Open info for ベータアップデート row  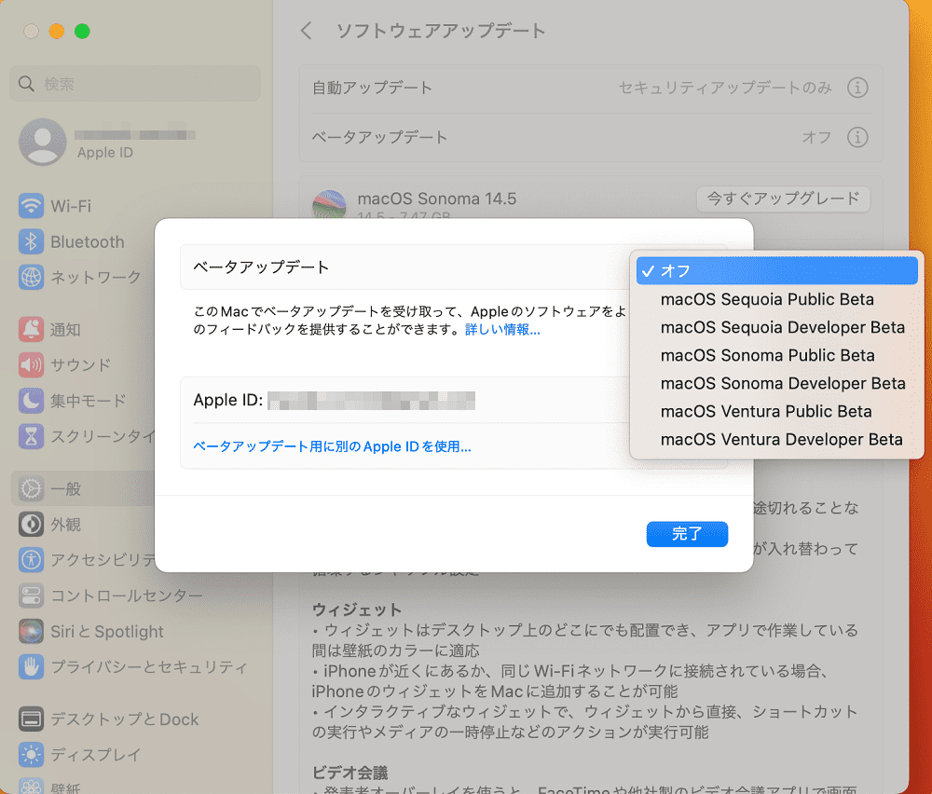point(857,137)
